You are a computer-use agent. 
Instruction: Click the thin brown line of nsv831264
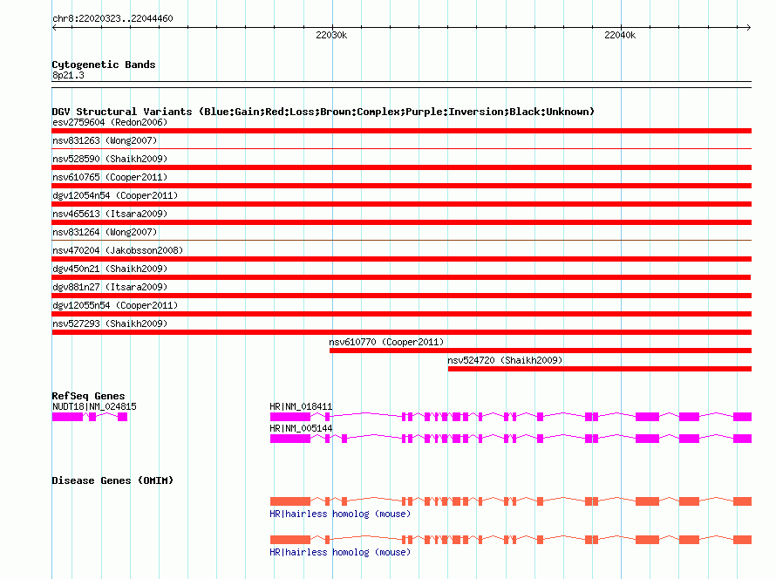(x=401, y=240)
